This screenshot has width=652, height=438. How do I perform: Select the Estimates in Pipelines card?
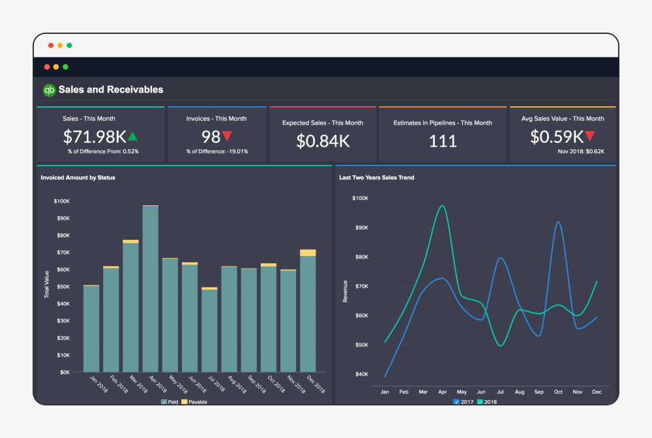443,134
